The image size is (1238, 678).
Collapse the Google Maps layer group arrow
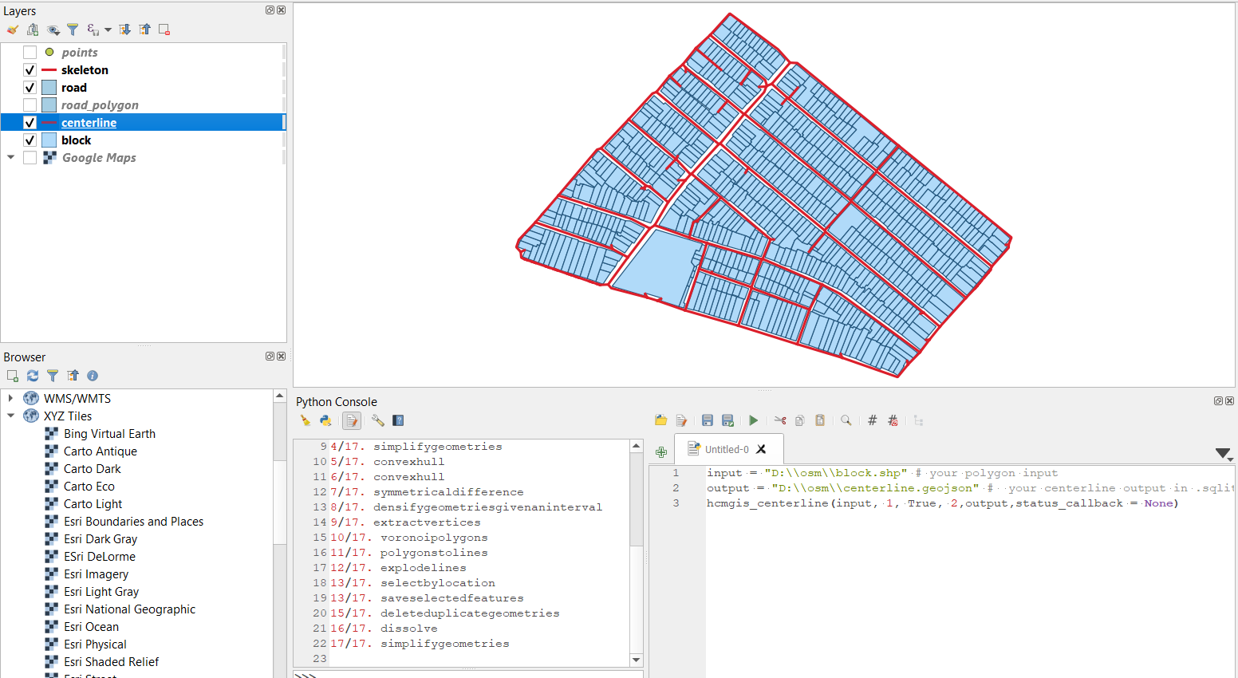click(x=10, y=157)
